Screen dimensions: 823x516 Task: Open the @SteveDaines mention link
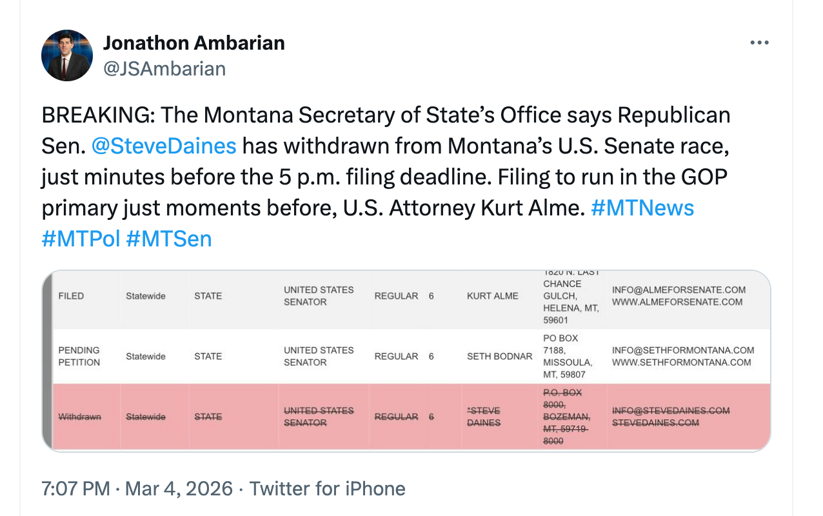click(164, 146)
